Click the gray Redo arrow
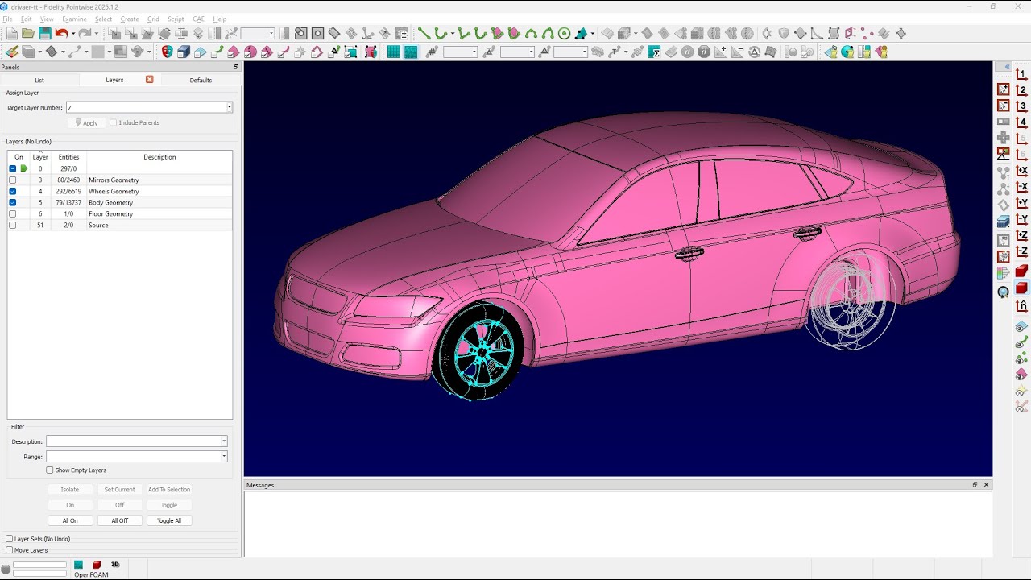1031x580 pixels. coord(85,34)
